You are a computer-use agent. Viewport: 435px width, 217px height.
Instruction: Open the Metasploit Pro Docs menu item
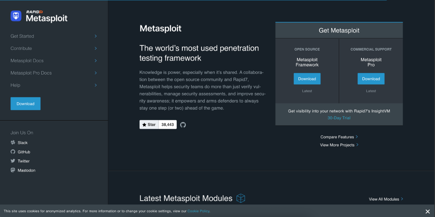(x=31, y=73)
